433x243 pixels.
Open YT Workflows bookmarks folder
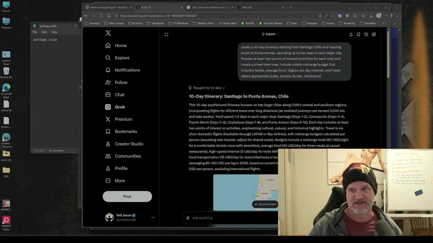coord(178,23)
